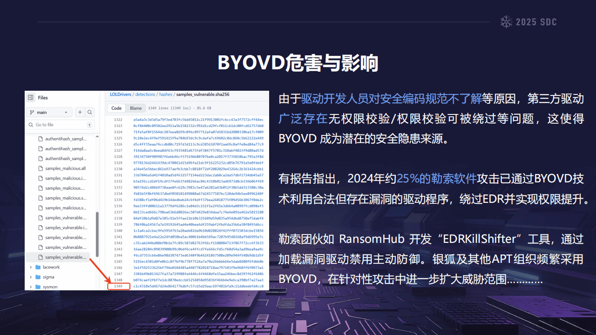Open the main branch dropdown
This screenshot has width=596, height=335.
[x=49, y=112]
